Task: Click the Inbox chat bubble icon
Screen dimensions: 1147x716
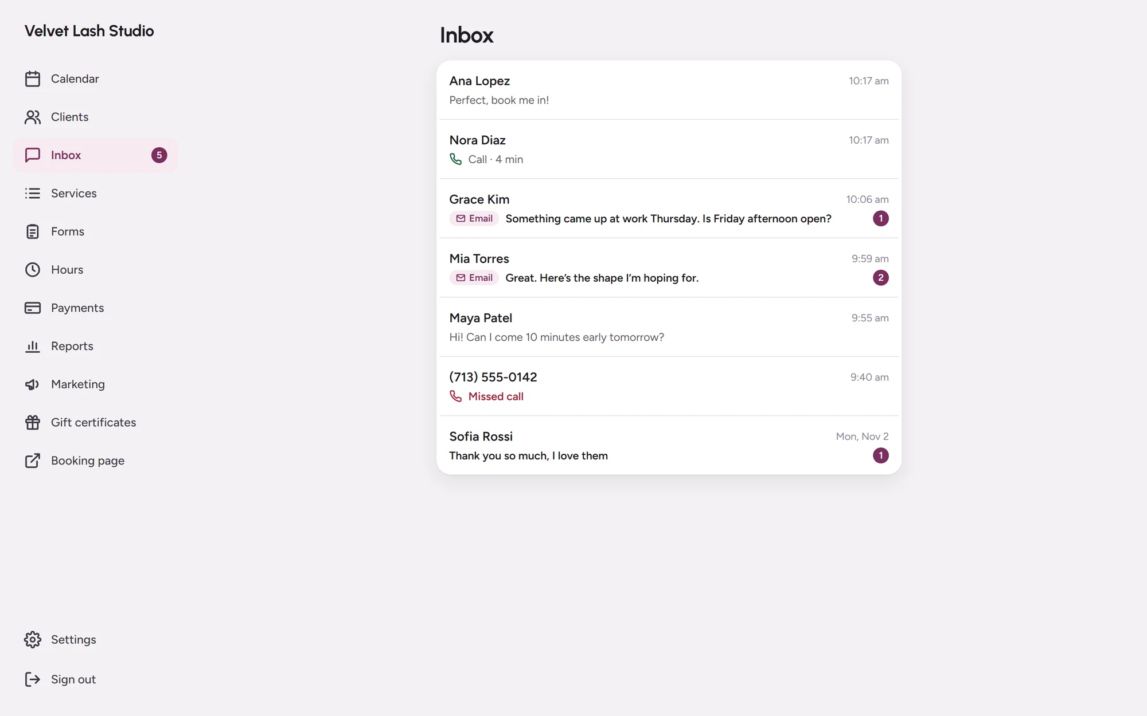Action: click(x=33, y=155)
